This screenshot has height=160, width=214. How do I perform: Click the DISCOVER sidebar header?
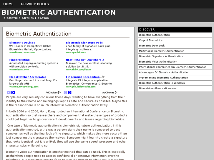(x=175, y=30)
